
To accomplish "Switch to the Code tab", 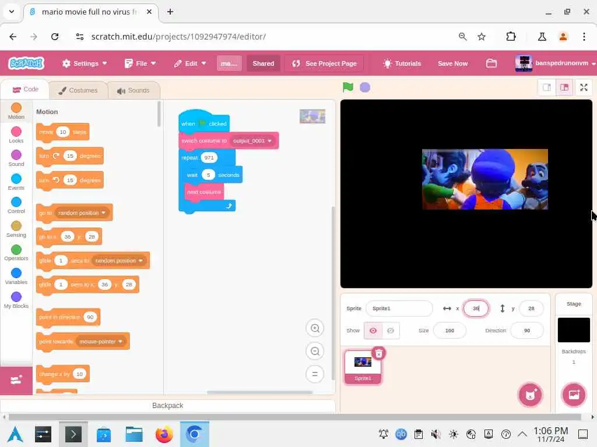I will [25, 89].
